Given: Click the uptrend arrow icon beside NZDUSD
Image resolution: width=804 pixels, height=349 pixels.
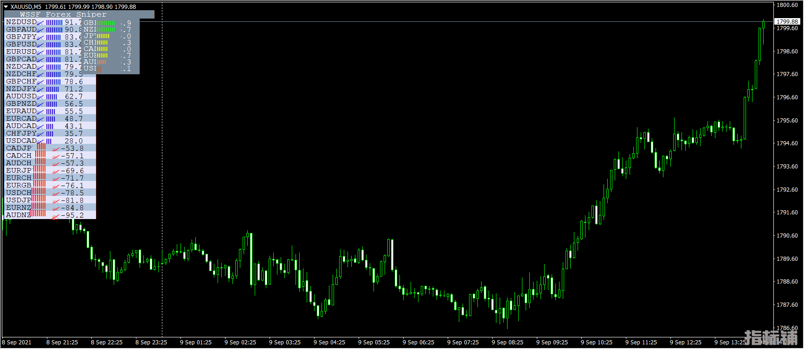Looking at the screenshot, I should coord(40,22).
